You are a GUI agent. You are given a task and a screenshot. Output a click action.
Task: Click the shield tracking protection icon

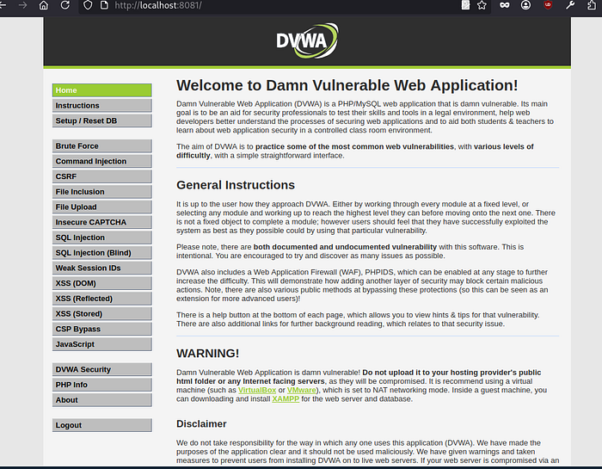click(88, 5)
